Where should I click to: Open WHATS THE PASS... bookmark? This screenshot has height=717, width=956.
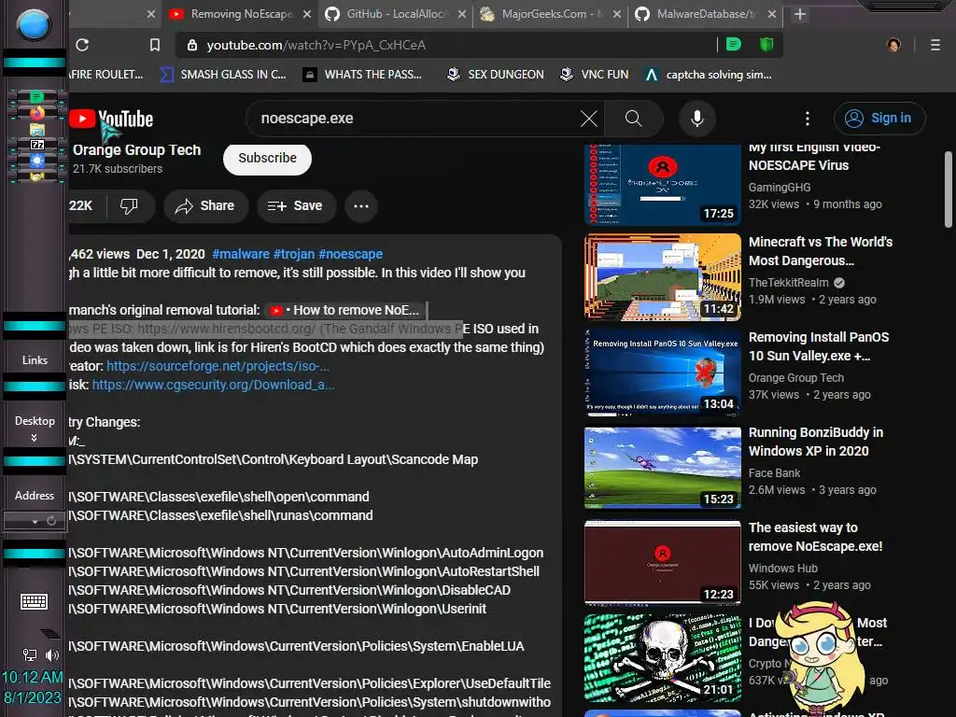362,75
